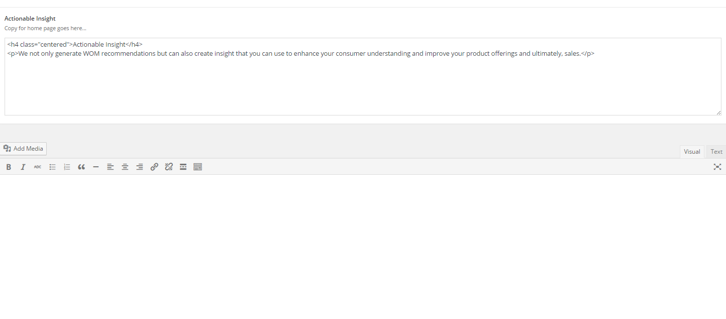Toggle the extra toolbar row
The image size is (726, 319).
click(198, 167)
